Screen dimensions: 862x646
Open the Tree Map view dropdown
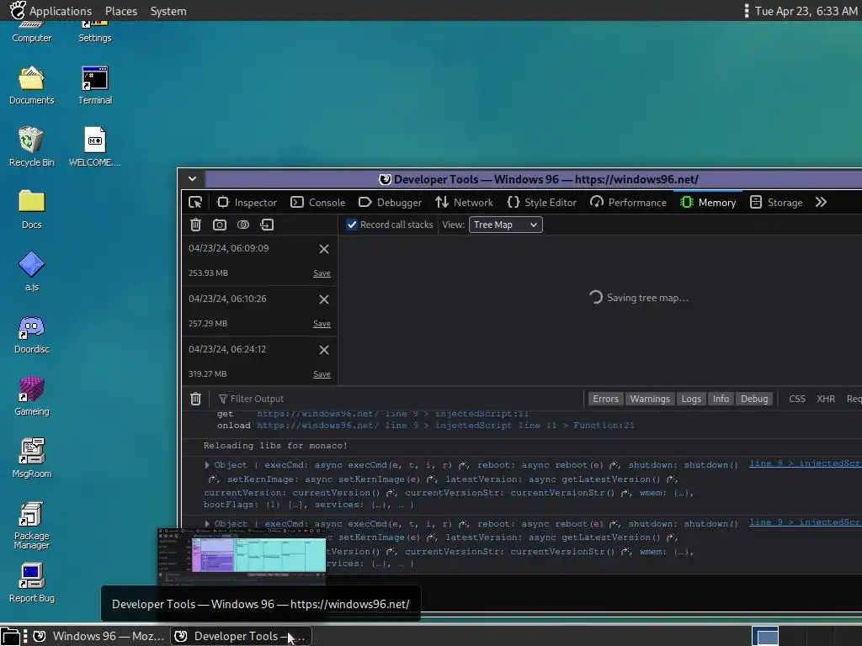(x=505, y=225)
